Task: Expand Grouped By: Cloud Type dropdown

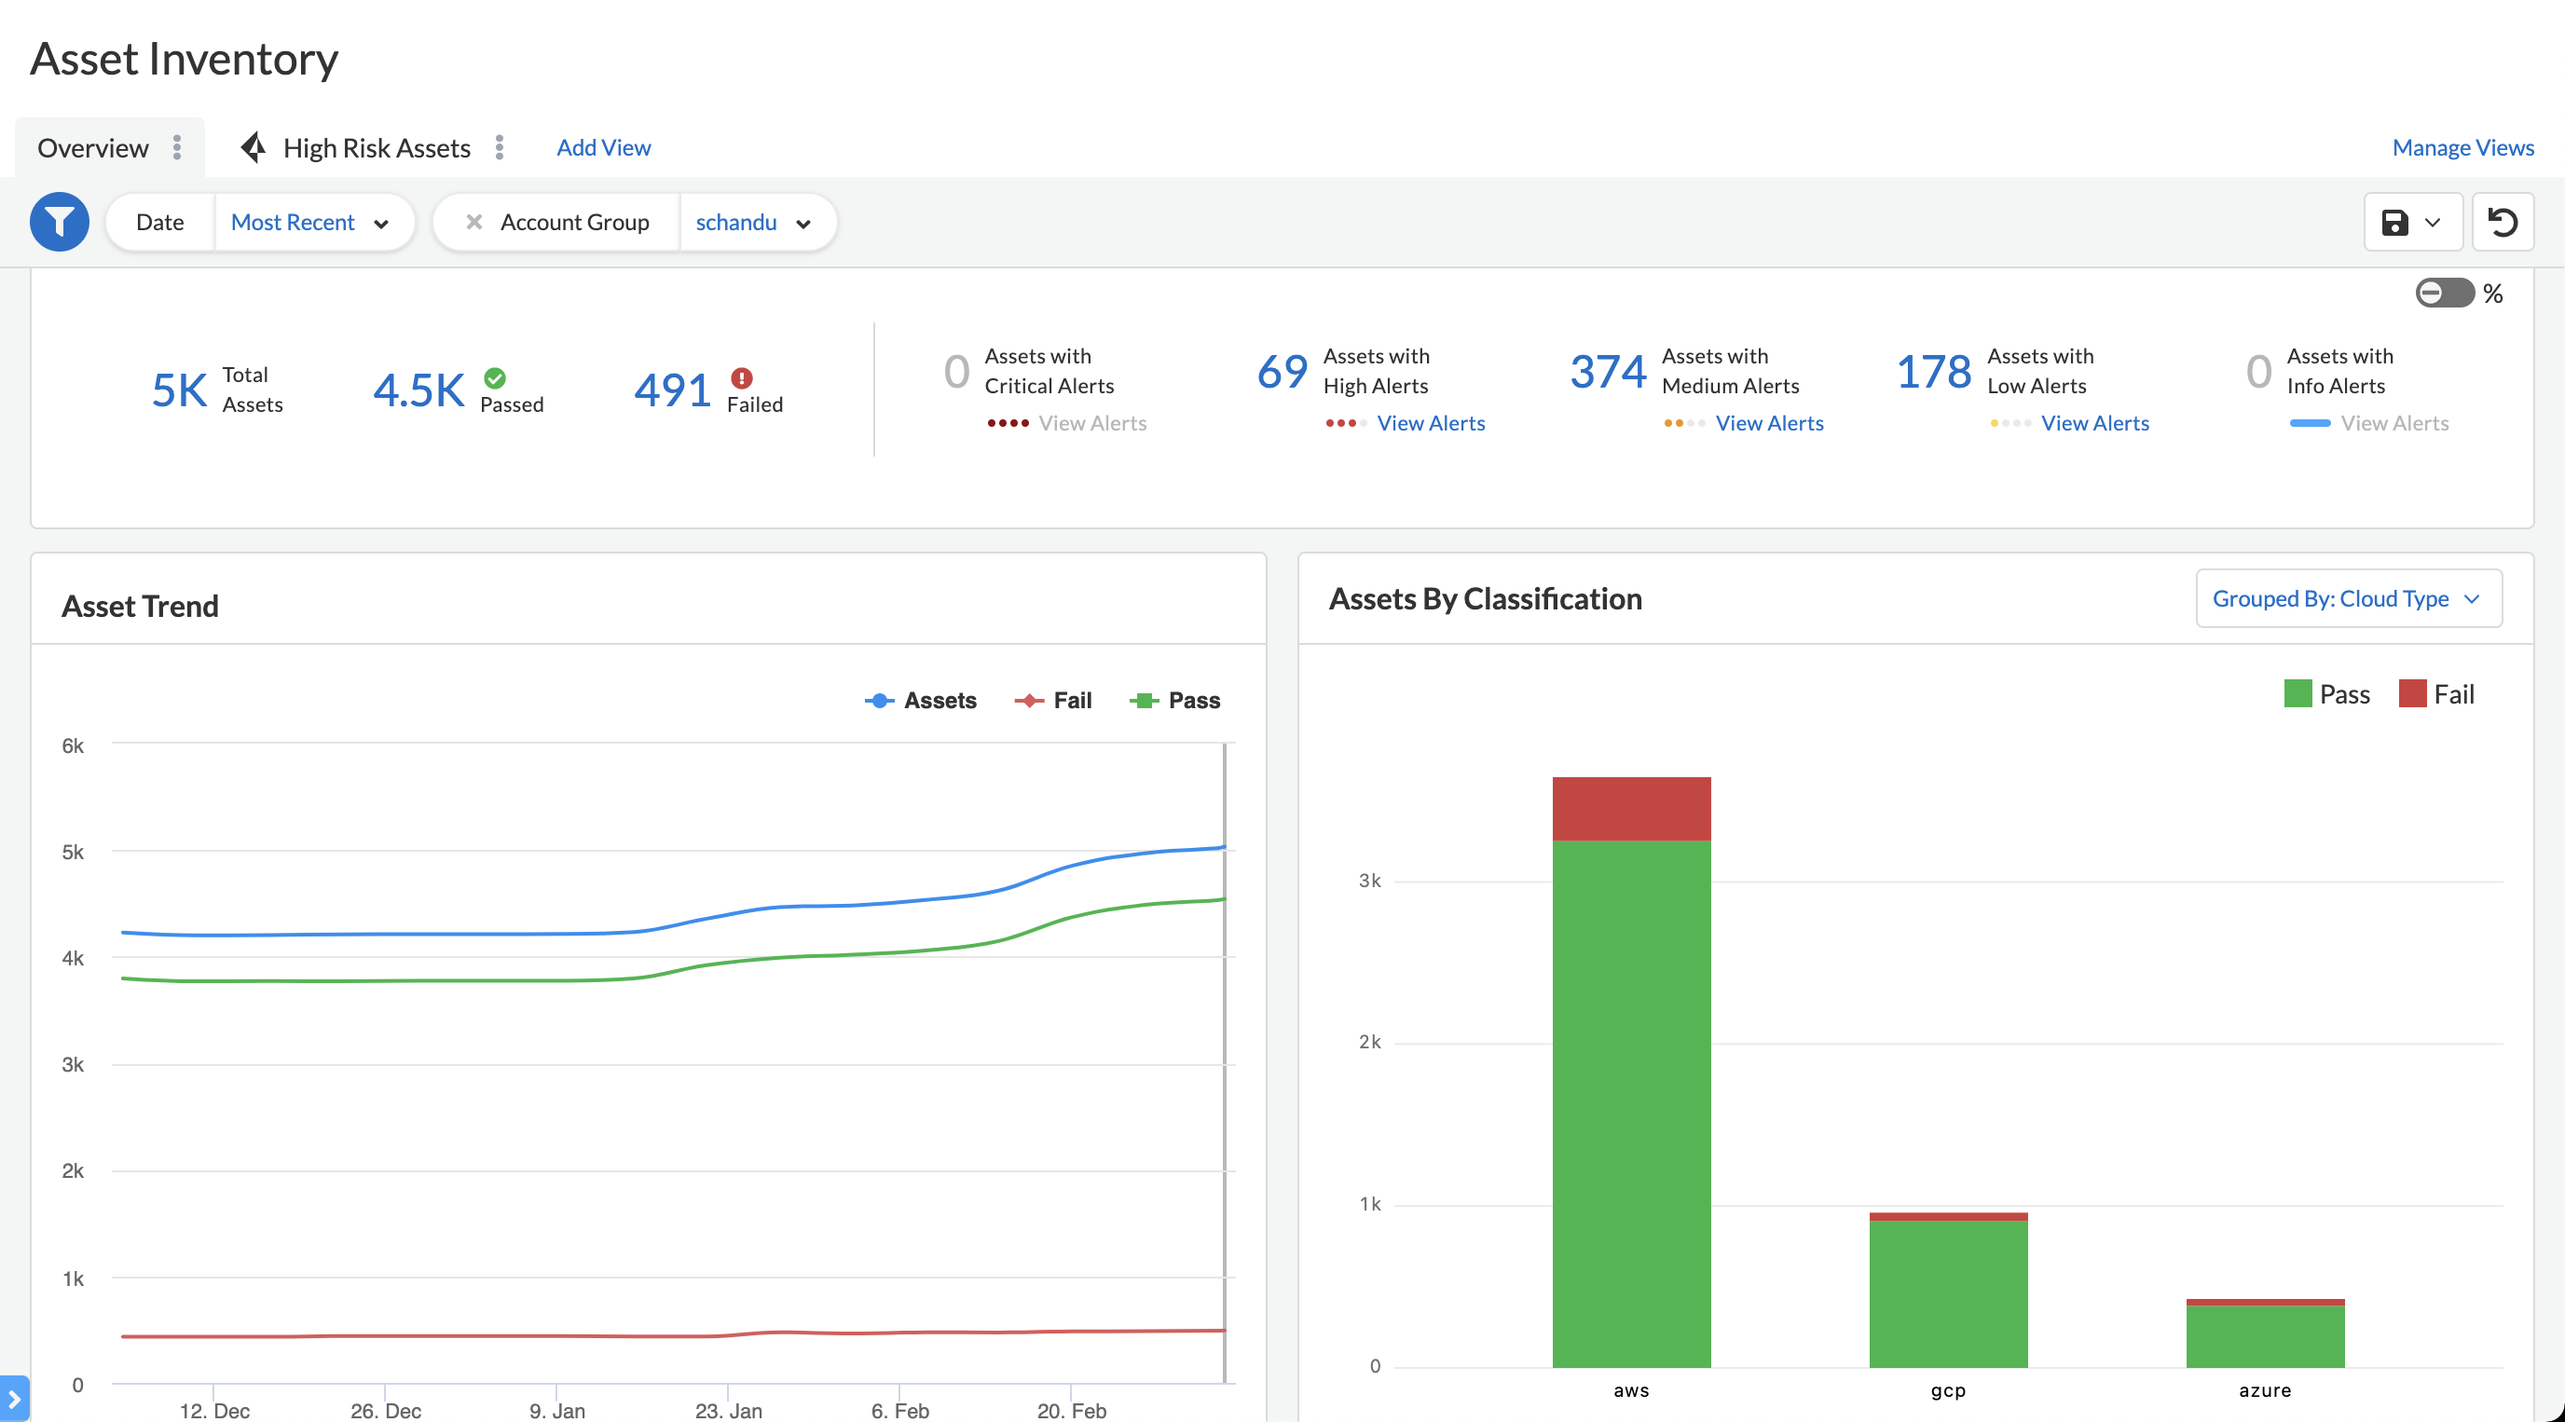Action: [x=2348, y=598]
